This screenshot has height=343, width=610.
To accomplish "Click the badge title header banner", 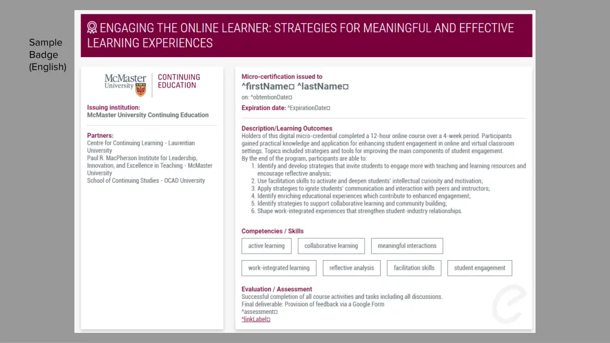I will [306, 35].
